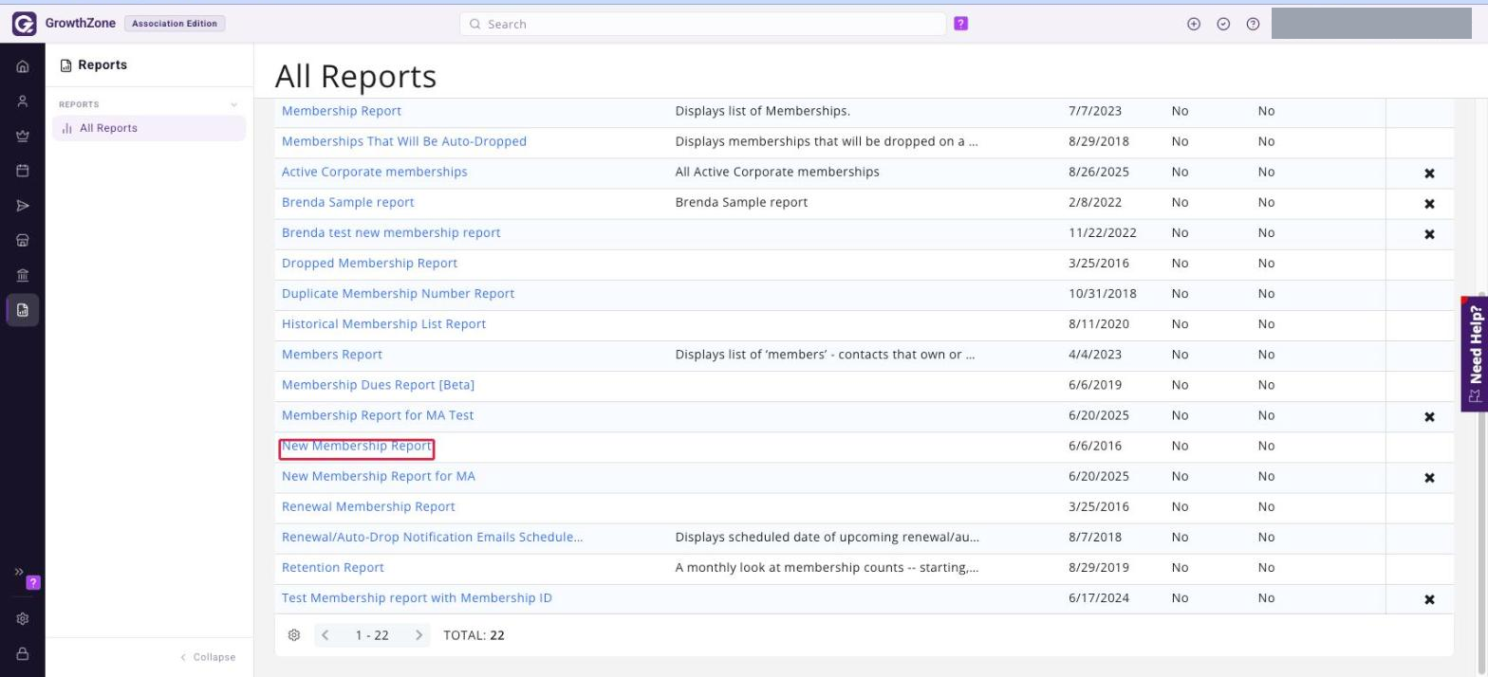Open the Store icon in sidebar
This screenshot has height=677, width=1488.
click(23, 241)
